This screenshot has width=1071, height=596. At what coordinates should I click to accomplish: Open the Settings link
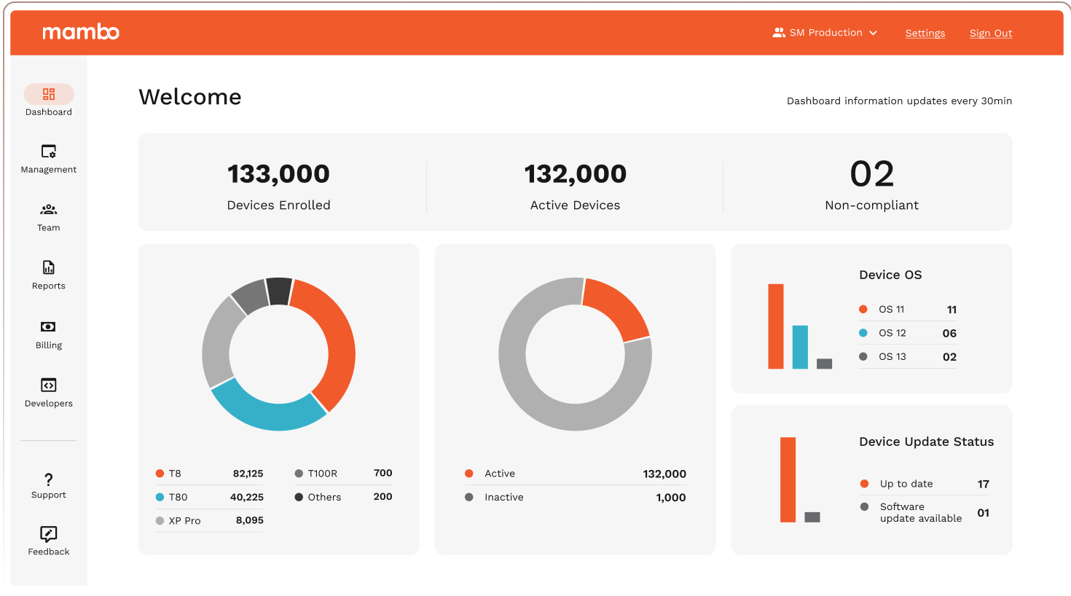tap(925, 34)
